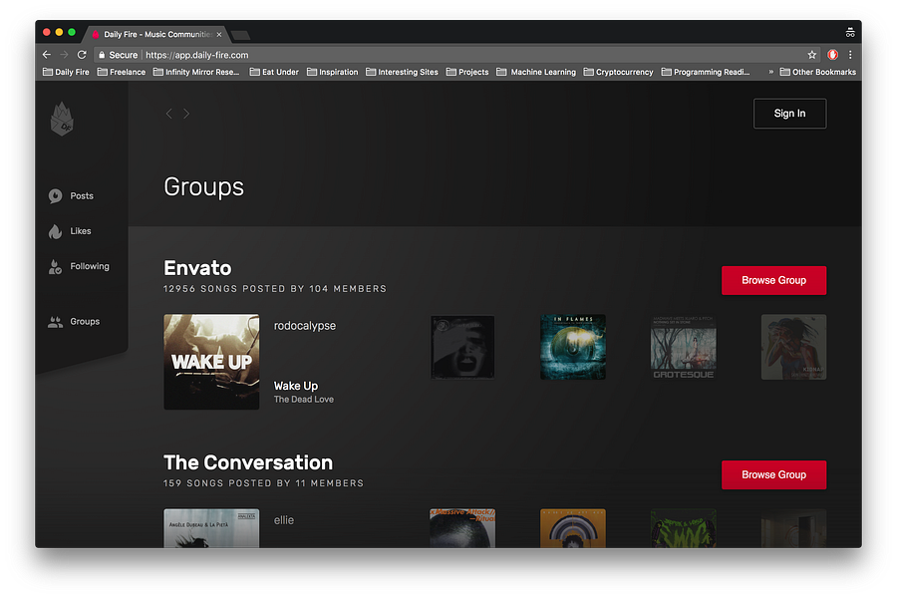The height and width of the screenshot is (598, 897).
Task: Click The Dead Love artist name
Action: tap(303, 400)
